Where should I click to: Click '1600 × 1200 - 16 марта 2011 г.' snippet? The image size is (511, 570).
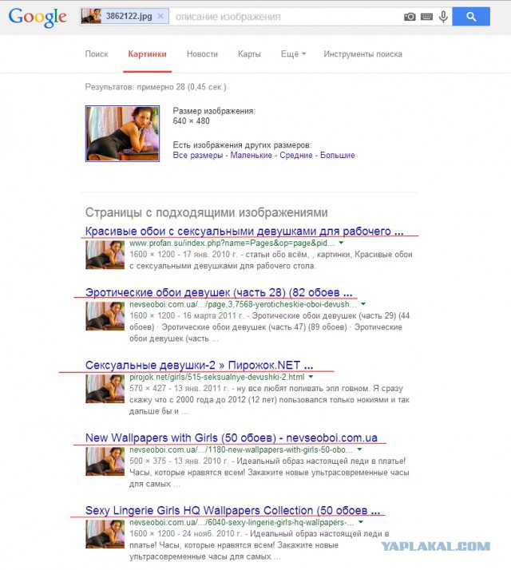pos(187,315)
